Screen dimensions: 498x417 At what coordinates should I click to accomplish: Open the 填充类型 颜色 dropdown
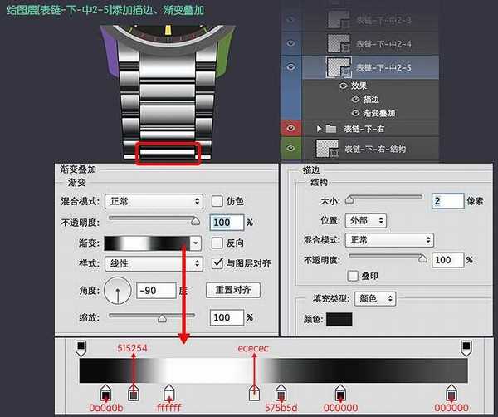click(375, 299)
